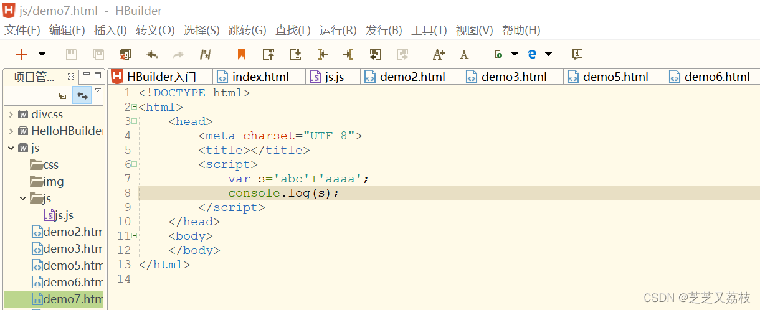Decrease font size with the A- icon

pyautogui.click(x=465, y=55)
